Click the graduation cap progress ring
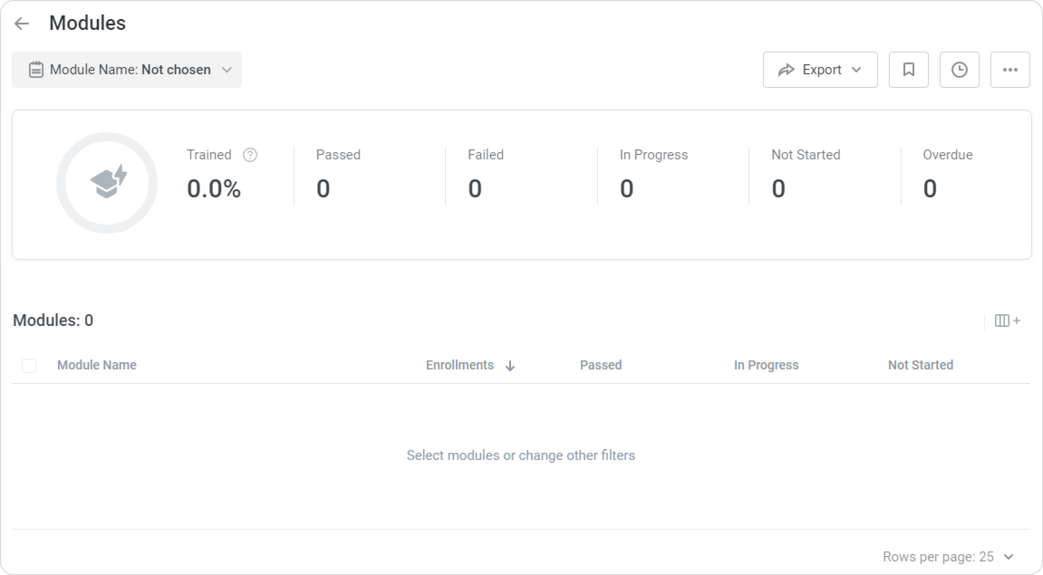 [107, 183]
